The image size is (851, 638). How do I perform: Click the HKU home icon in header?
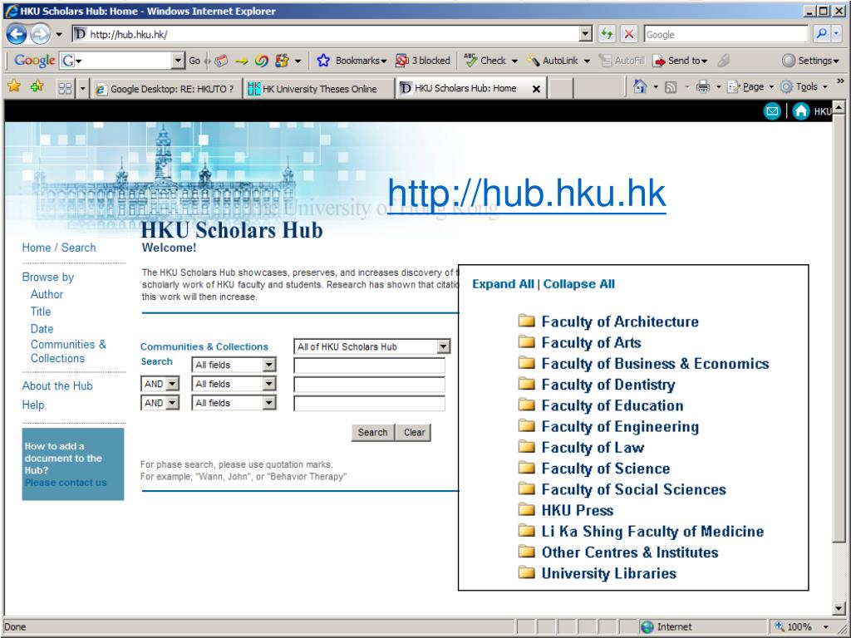click(800, 111)
